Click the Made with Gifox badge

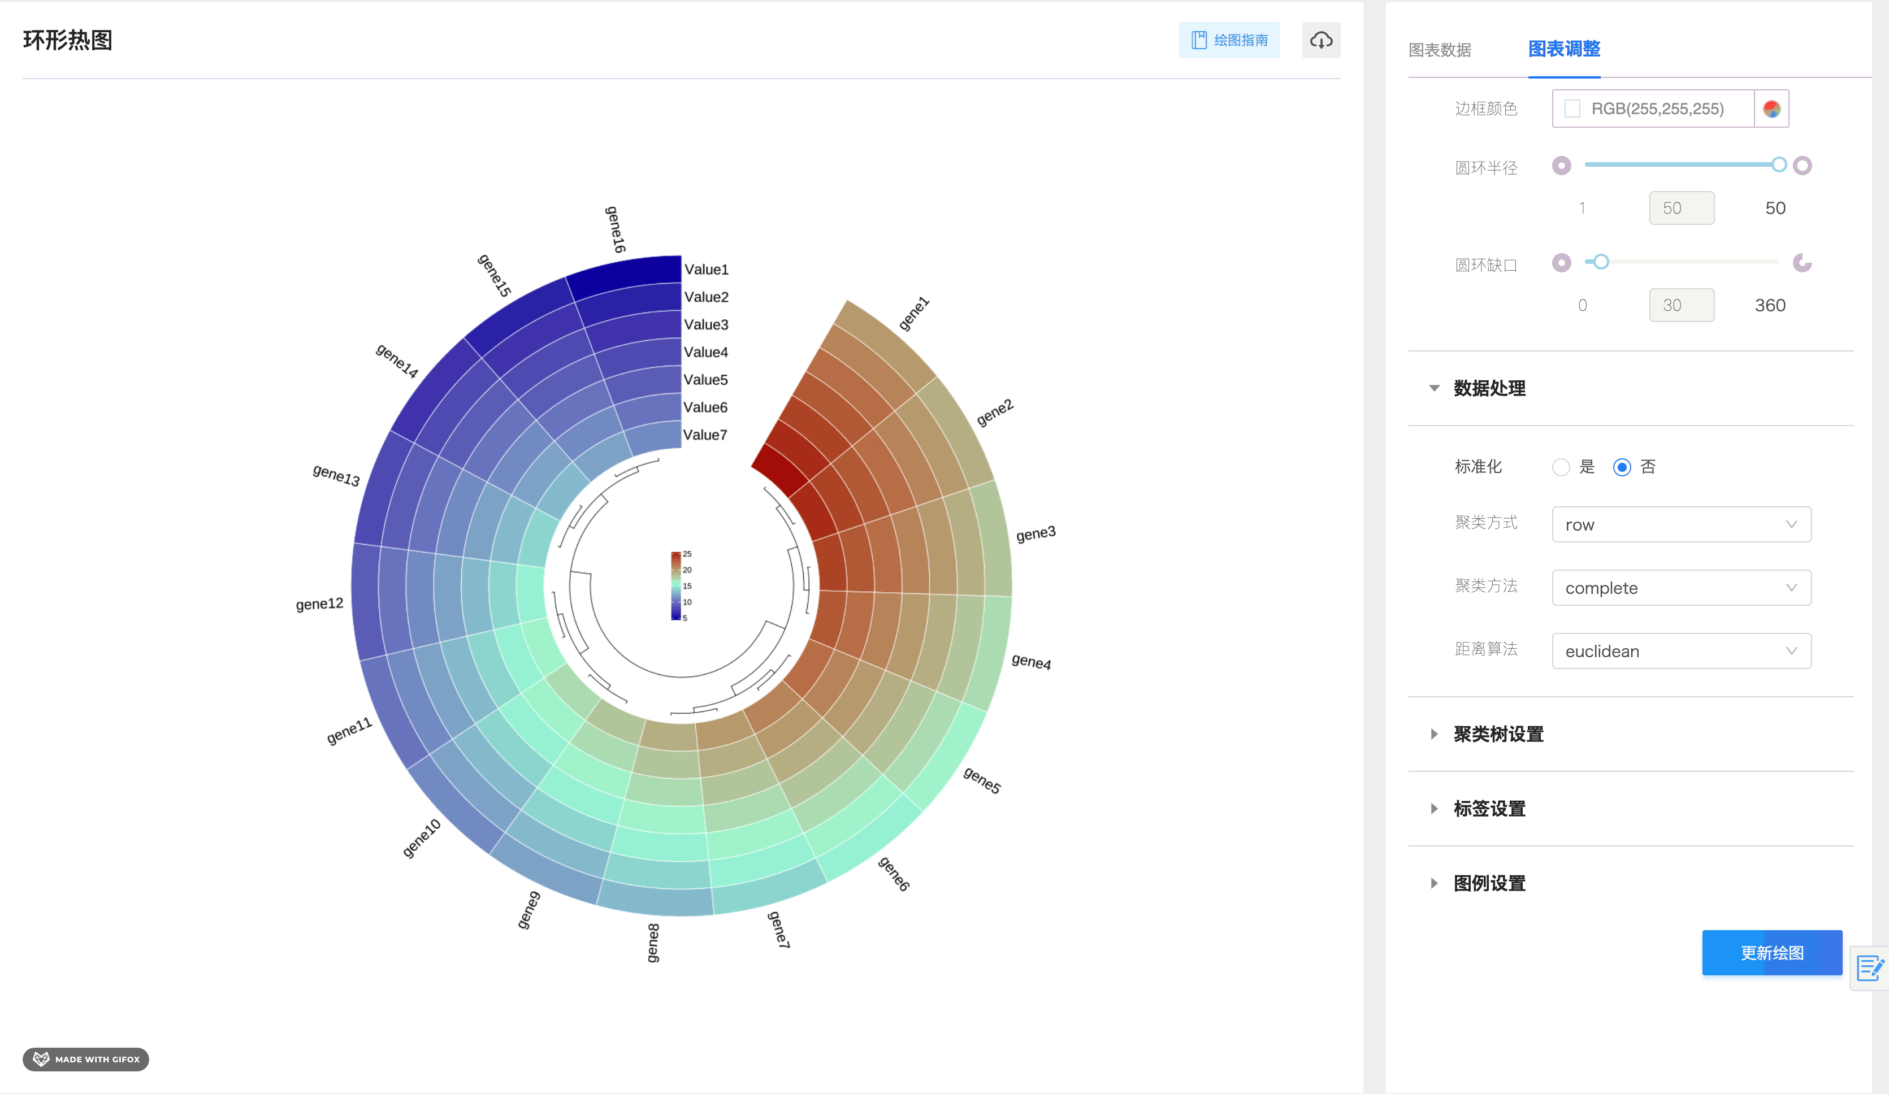(x=86, y=1059)
